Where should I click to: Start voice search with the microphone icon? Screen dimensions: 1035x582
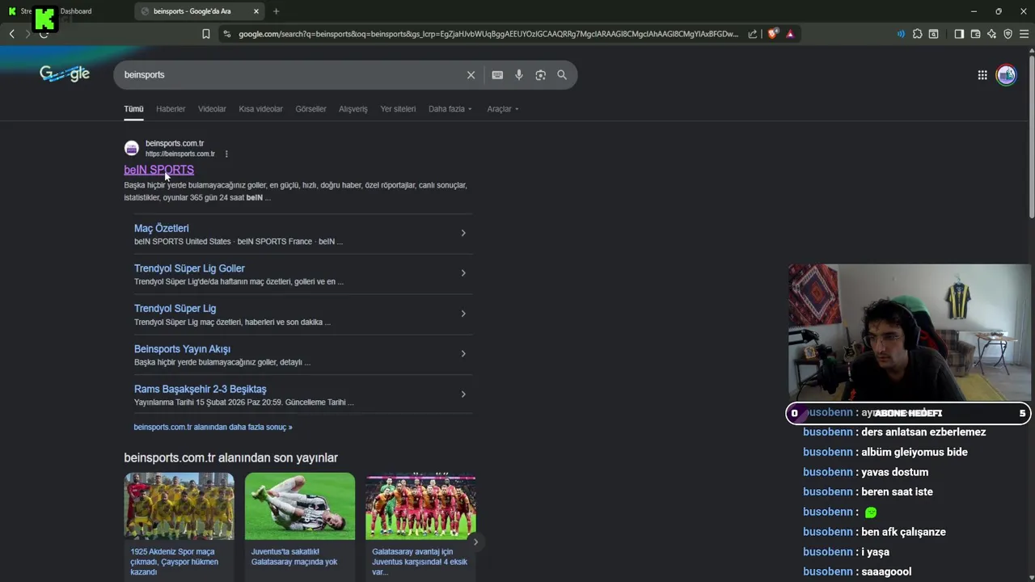519,75
